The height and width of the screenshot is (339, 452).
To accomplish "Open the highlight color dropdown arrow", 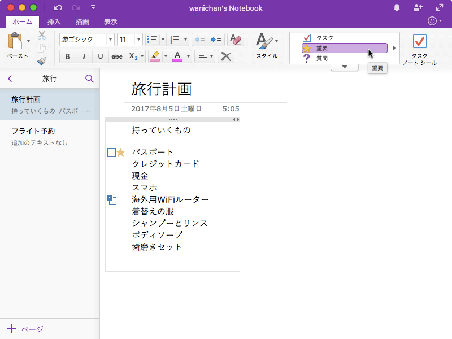I will (166, 56).
